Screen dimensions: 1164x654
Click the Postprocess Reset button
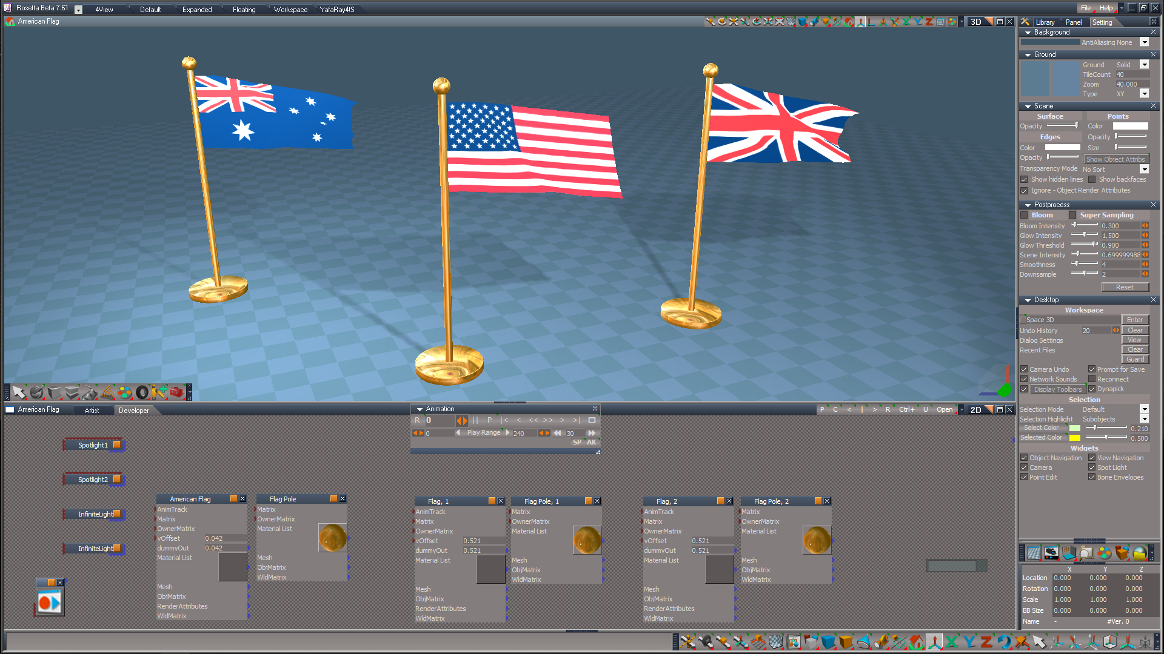pyautogui.click(x=1125, y=287)
